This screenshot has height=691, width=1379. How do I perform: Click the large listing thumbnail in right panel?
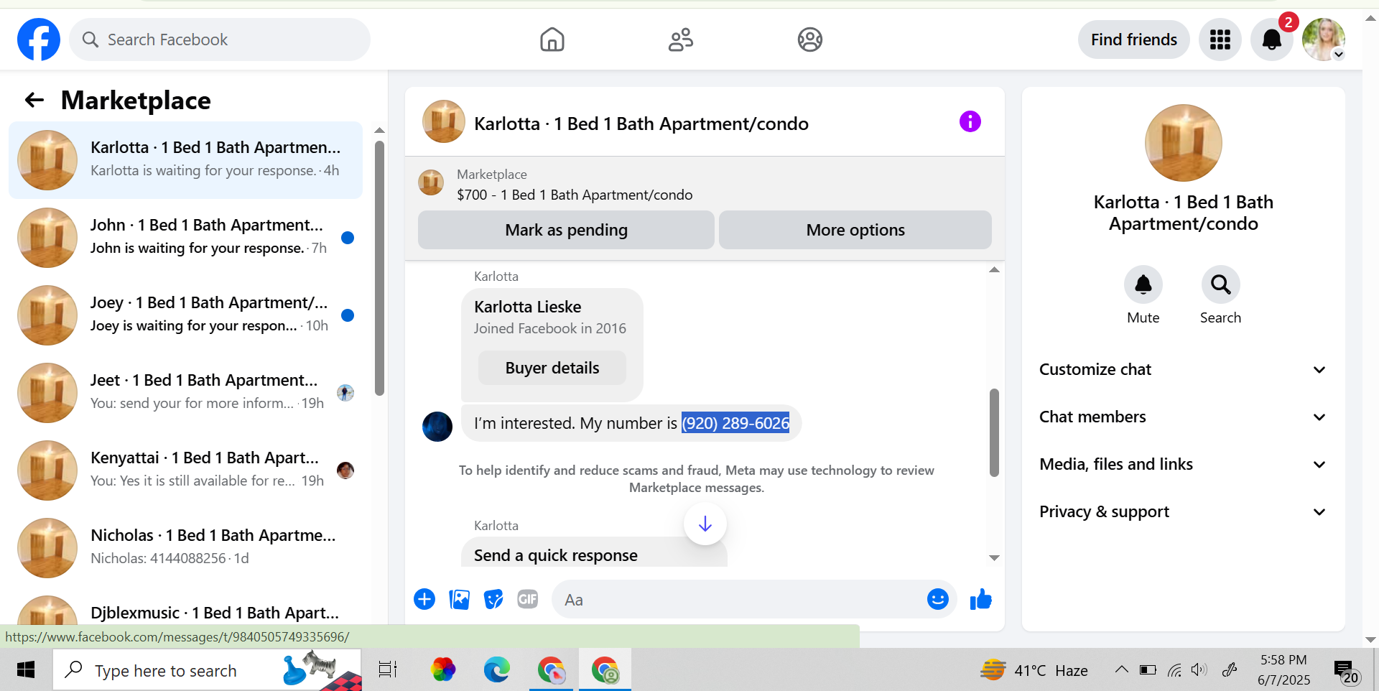(x=1184, y=143)
